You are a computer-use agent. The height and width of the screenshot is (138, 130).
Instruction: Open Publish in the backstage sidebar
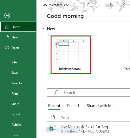point(16,125)
